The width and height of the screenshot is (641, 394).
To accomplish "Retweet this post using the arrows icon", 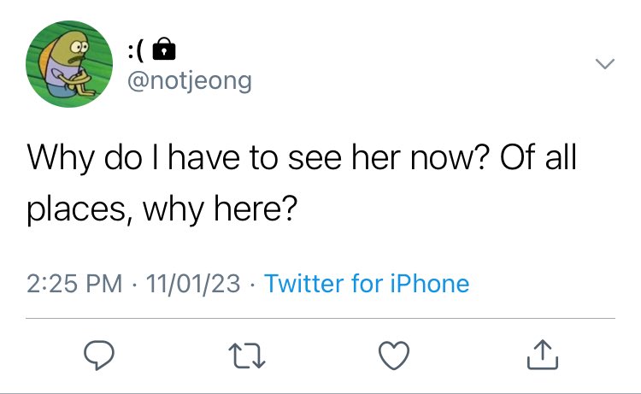I will [x=247, y=356].
